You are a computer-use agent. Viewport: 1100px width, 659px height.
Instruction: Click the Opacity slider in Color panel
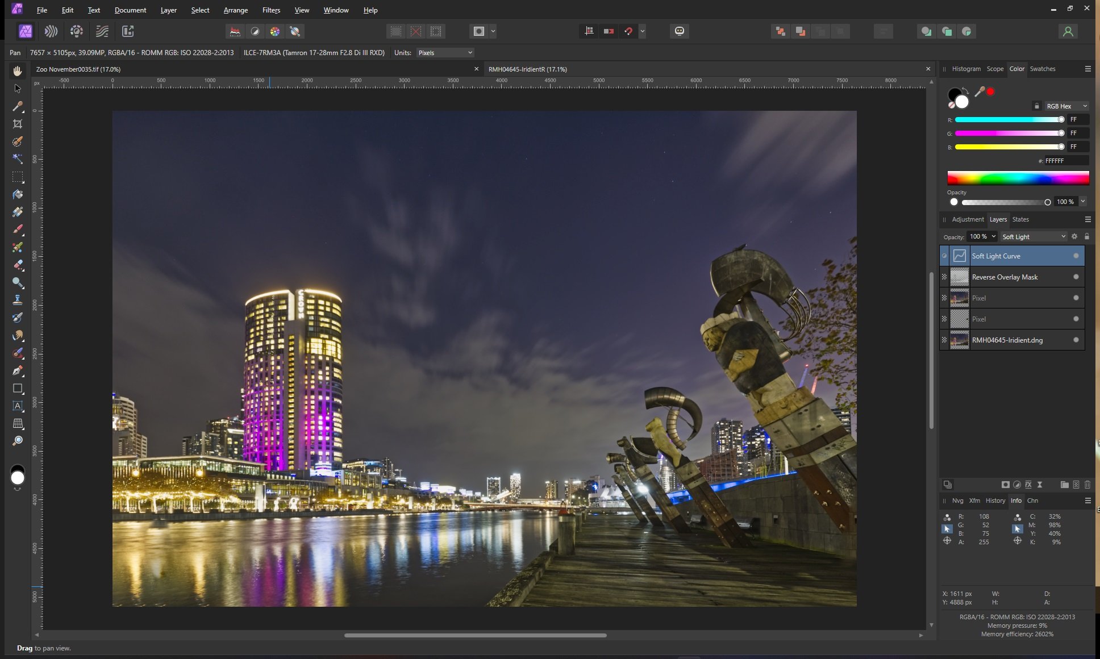(x=1005, y=202)
